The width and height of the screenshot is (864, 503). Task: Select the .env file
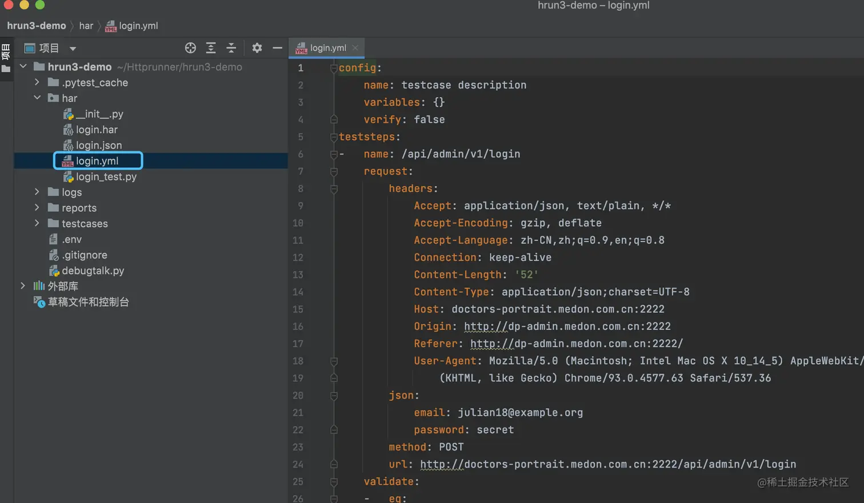click(71, 239)
